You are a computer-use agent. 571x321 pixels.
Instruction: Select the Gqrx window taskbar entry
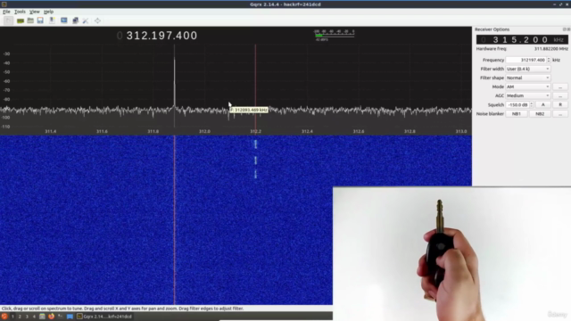click(x=104, y=317)
